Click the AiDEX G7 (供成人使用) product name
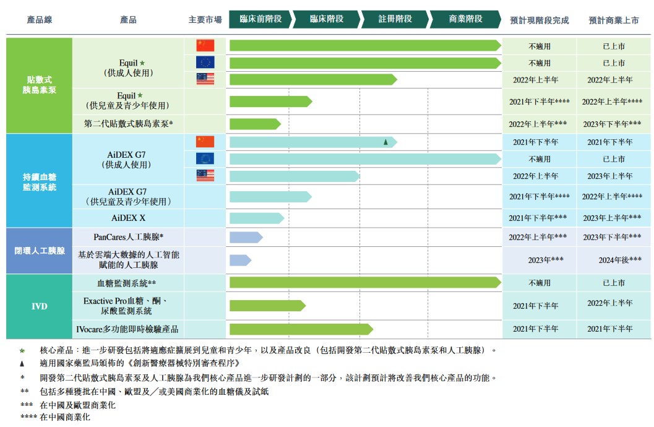The image size is (654, 427). (126, 160)
